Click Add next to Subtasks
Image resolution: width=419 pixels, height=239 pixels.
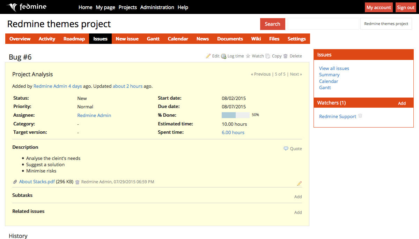click(x=298, y=197)
